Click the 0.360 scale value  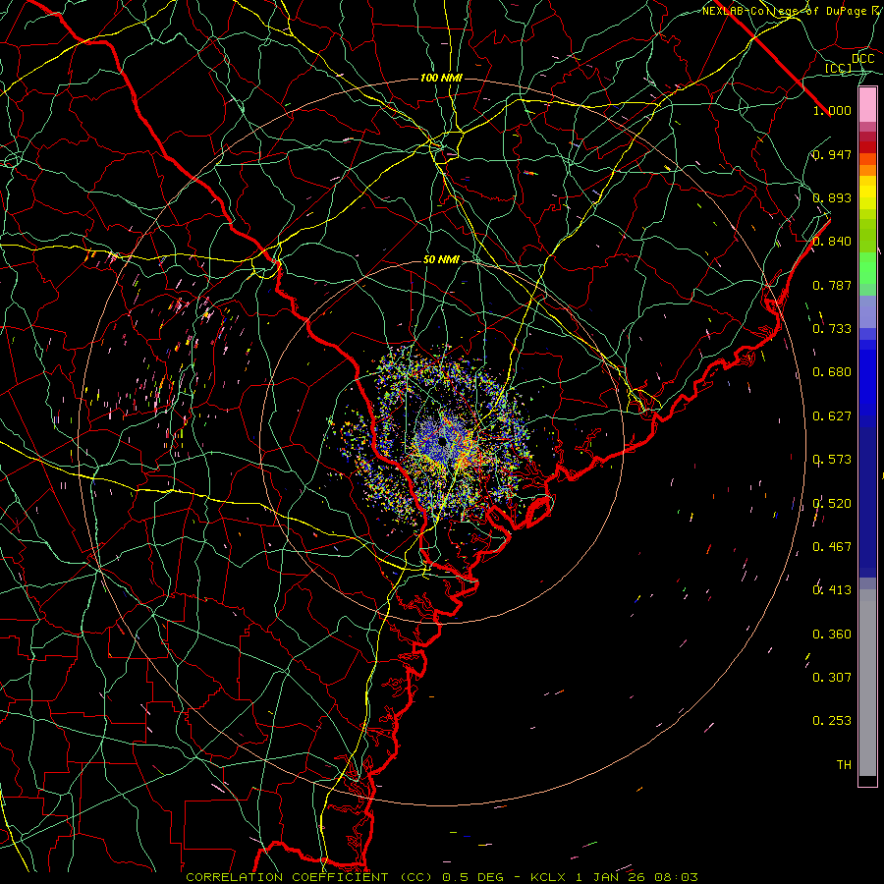click(832, 635)
